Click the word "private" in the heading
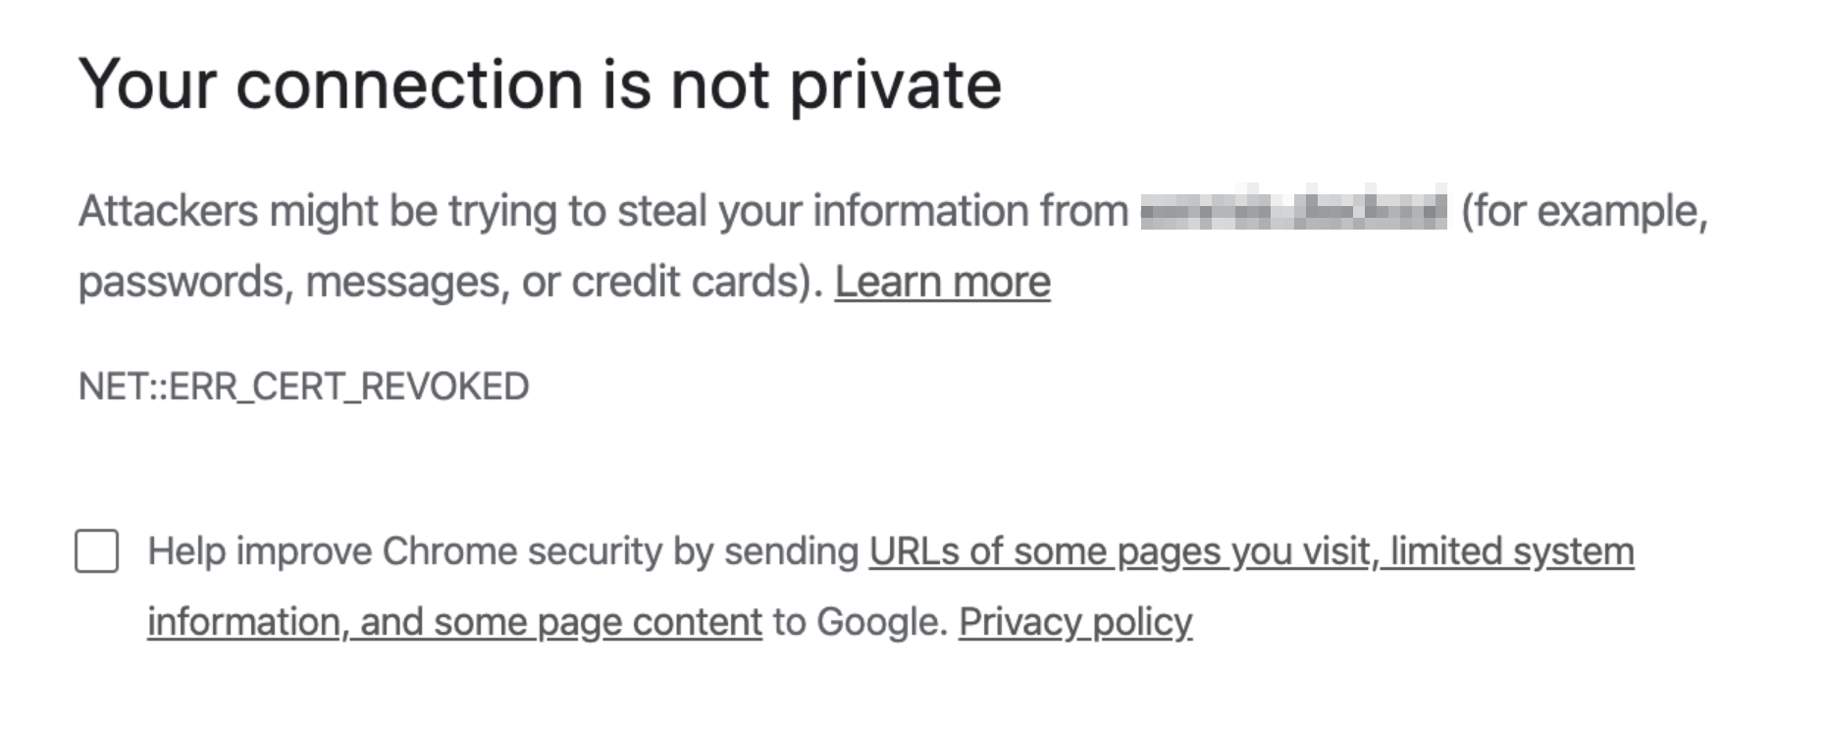 click(895, 84)
